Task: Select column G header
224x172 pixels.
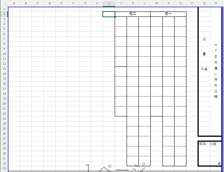Action: click(85, 3)
